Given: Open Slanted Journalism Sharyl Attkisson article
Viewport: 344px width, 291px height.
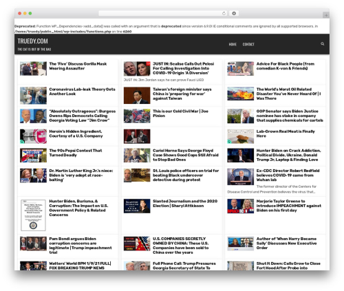Looking at the screenshot, I should point(185,204).
